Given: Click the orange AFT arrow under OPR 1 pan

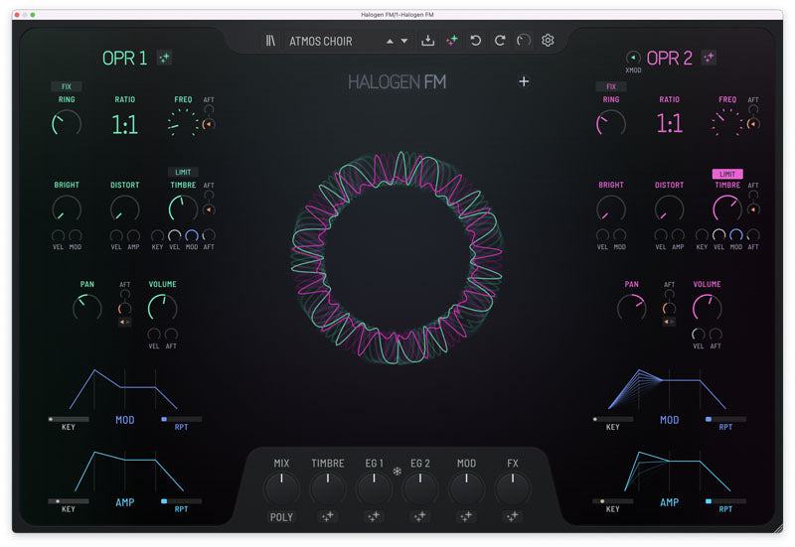Looking at the screenshot, I should pyautogui.click(x=124, y=322).
